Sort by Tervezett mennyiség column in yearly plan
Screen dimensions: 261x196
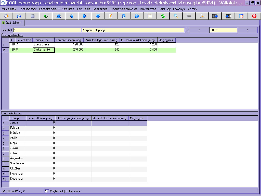pos(69,40)
